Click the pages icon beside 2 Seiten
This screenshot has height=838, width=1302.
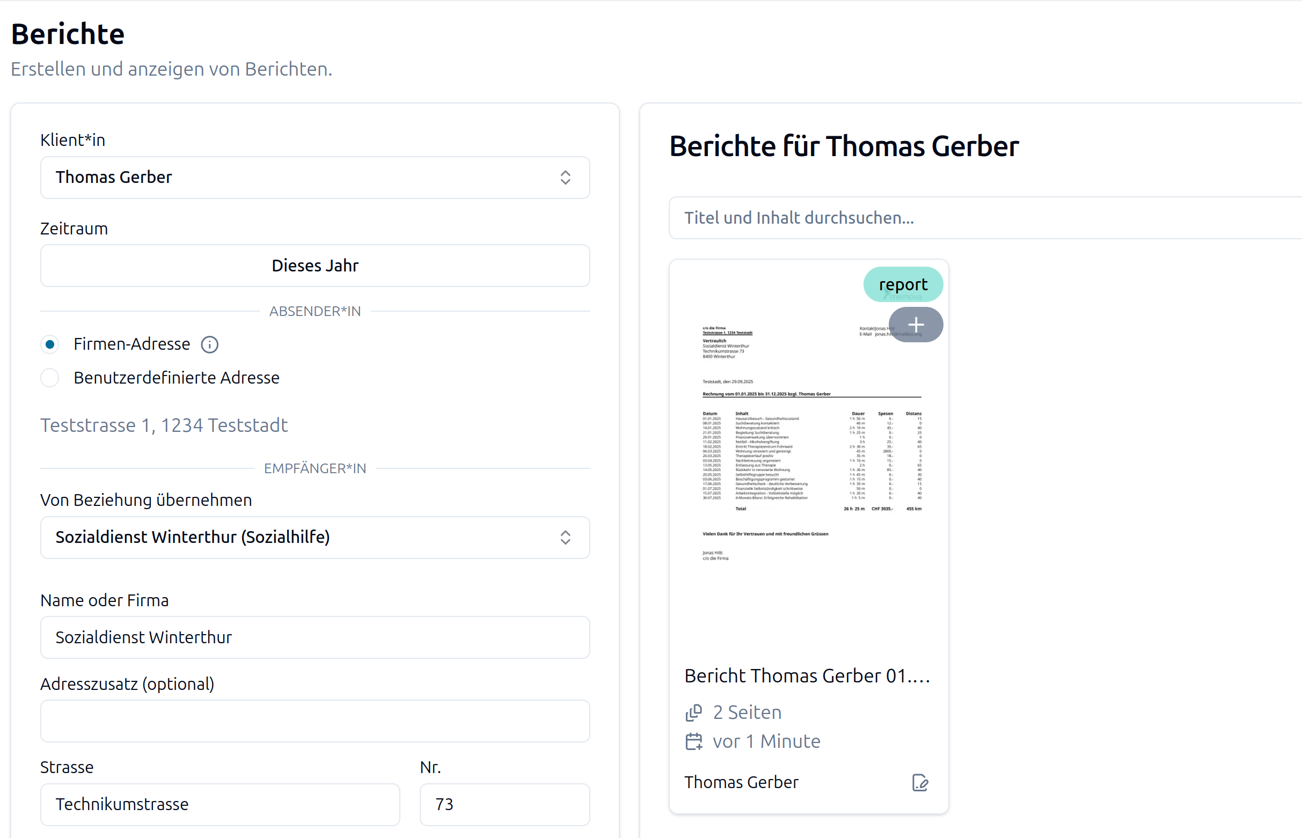pyautogui.click(x=693, y=712)
